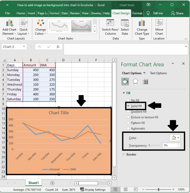Select the Automatic fill radio button

(x=128, y=128)
